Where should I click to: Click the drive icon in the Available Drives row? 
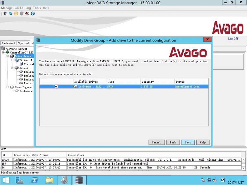(x=75, y=86)
